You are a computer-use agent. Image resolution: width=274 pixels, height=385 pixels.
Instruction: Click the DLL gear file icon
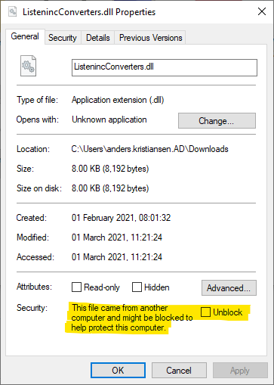28,66
